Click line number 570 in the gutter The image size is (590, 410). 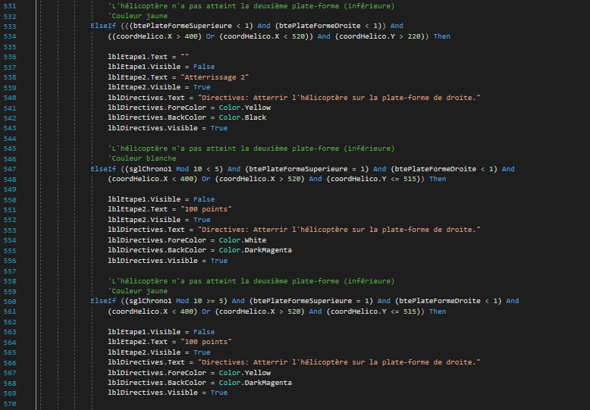tap(10, 404)
